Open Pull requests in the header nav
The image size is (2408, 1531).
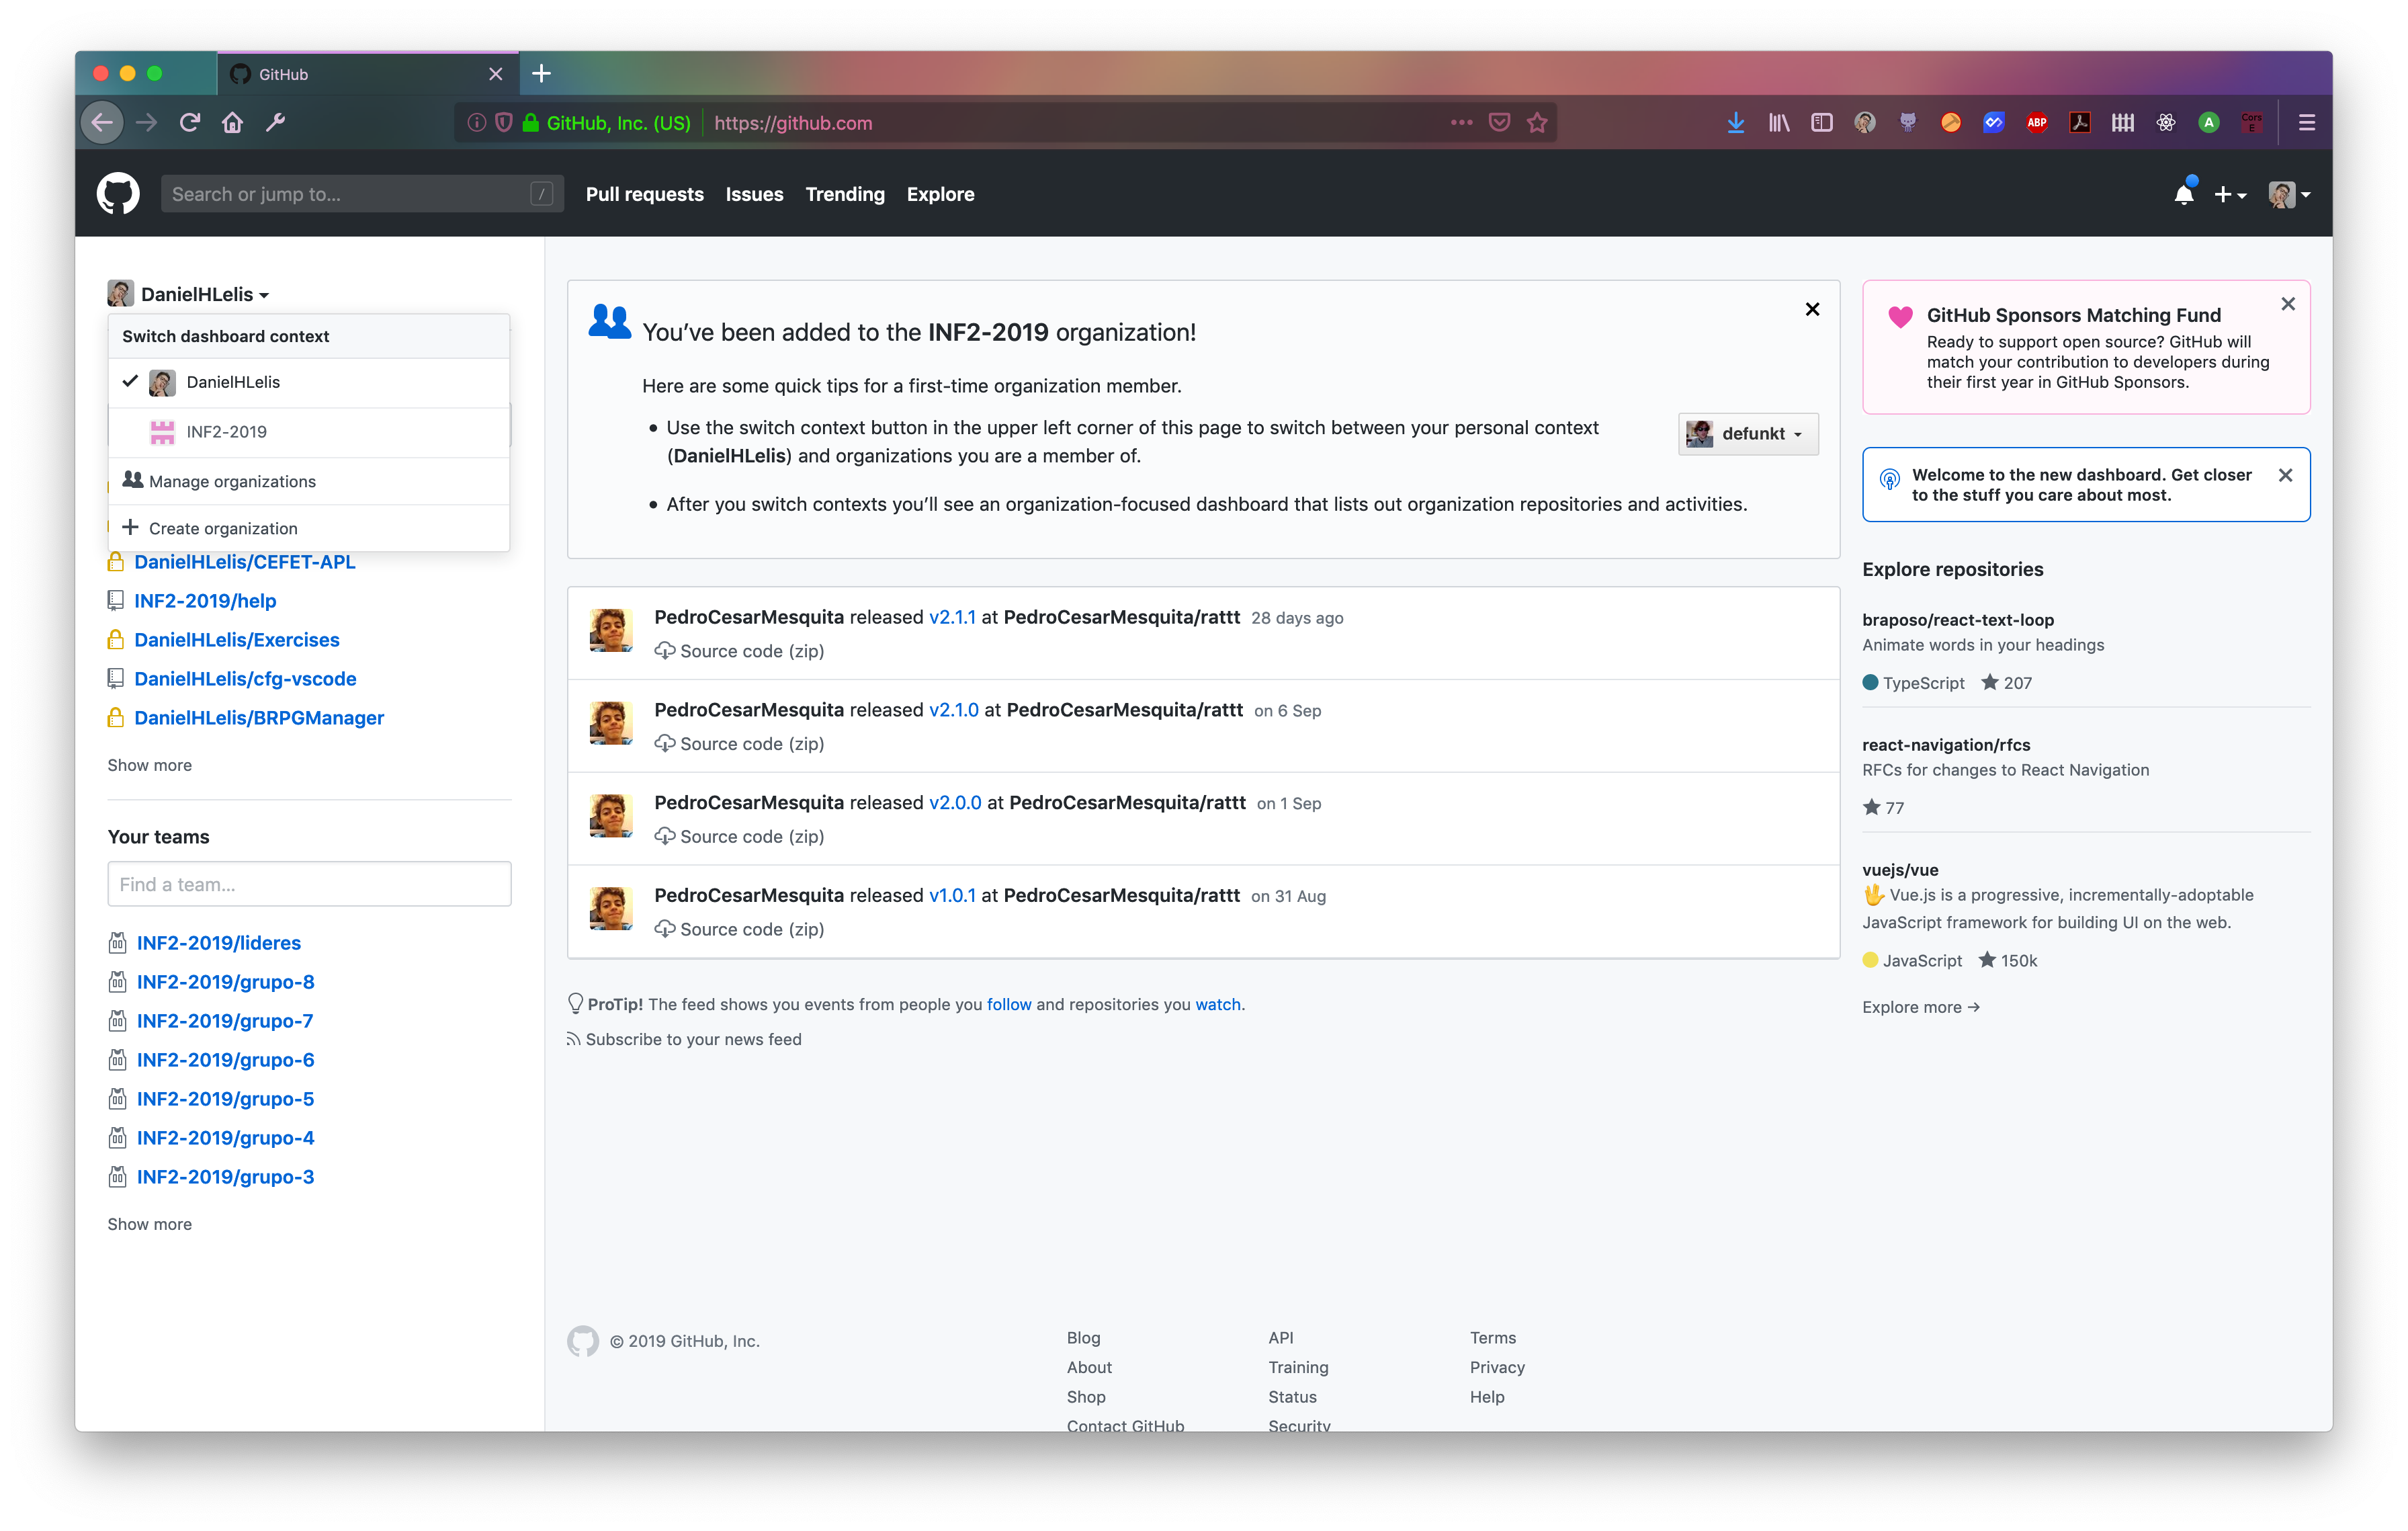click(x=645, y=194)
